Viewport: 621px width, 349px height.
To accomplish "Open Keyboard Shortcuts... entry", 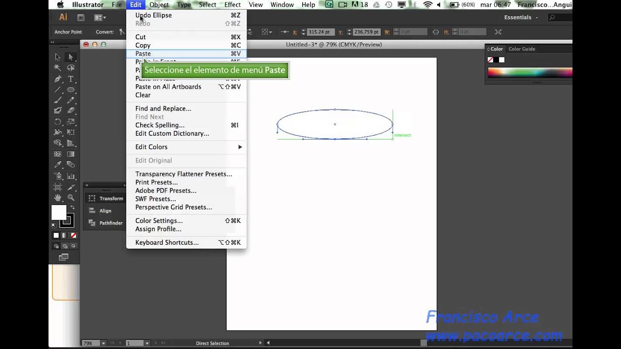I will pyautogui.click(x=186, y=242).
